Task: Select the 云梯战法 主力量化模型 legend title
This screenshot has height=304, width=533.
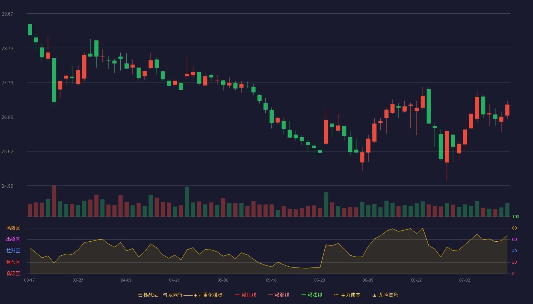Action: pos(180,295)
